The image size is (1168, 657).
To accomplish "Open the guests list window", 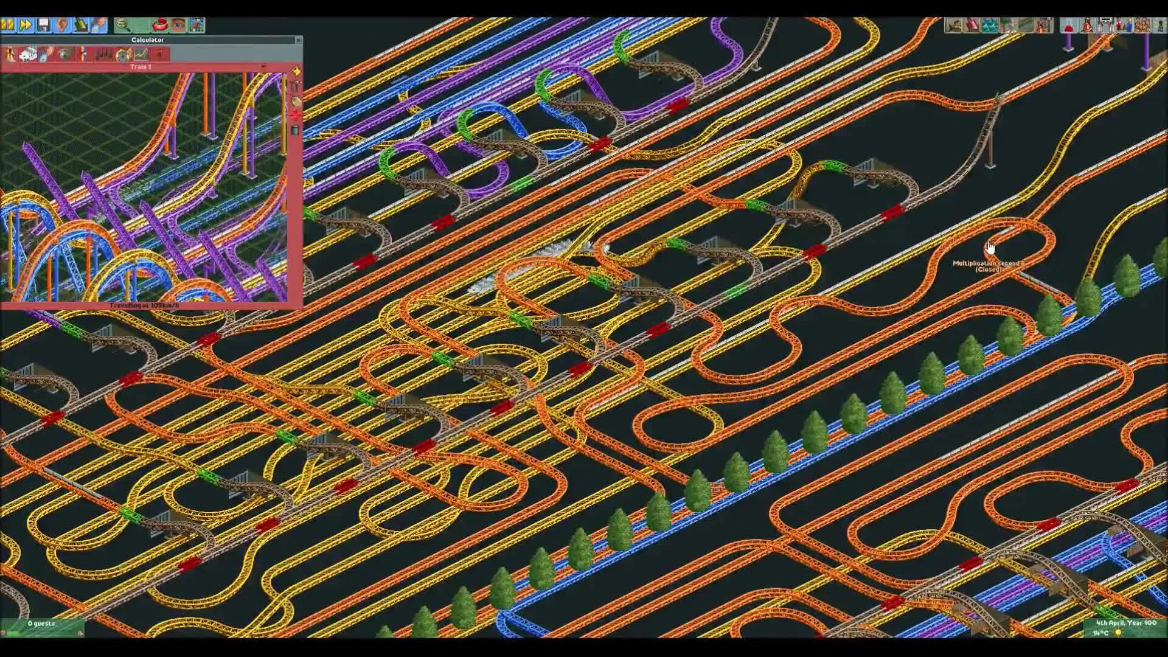I will [1141, 26].
